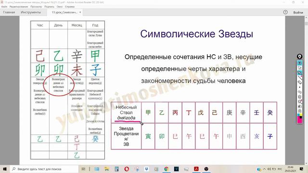Click the clipboard icon in the drawing toolbar
The image size is (308, 173).
click(x=299, y=111)
